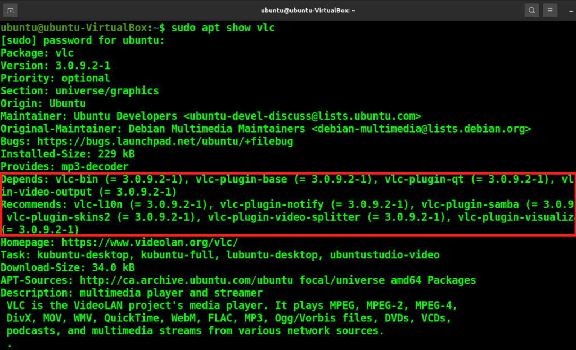Click the ubuntu@ubuntu-VirtualBox window title

tap(308, 10)
